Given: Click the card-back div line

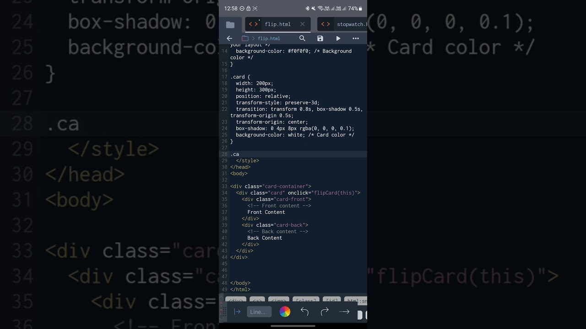Looking at the screenshot, I should (275, 225).
